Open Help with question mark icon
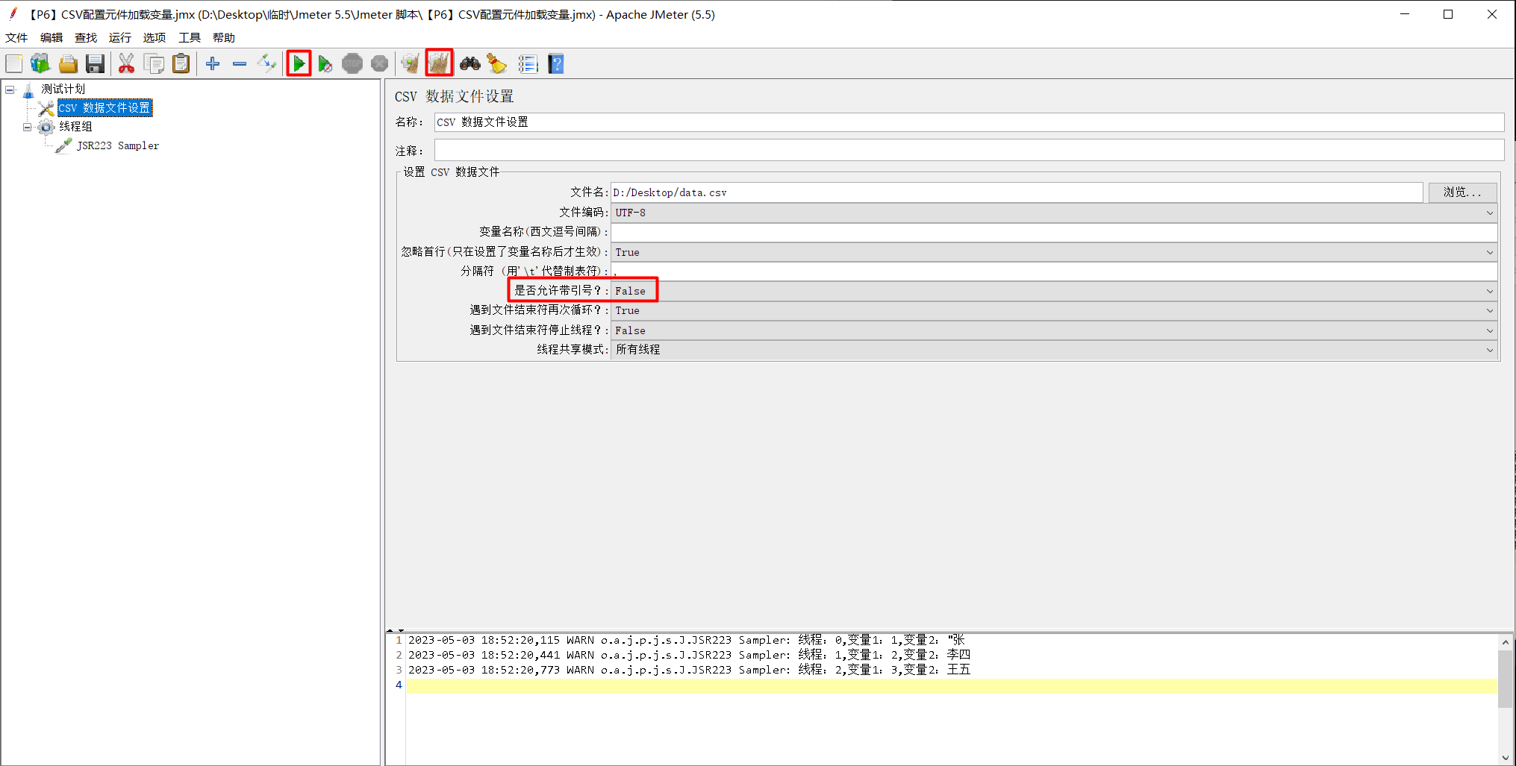The width and height of the screenshot is (1516, 766). click(555, 64)
